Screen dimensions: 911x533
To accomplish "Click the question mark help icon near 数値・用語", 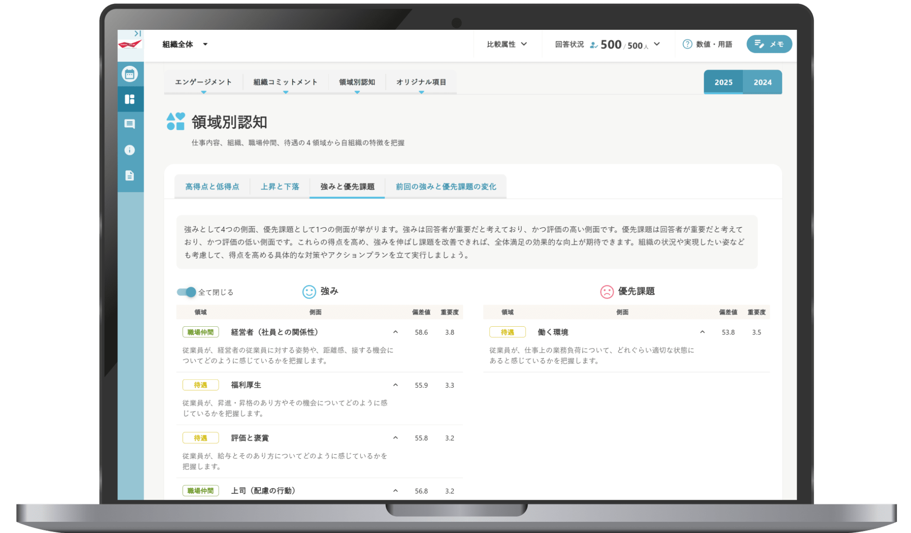I will tap(688, 44).
